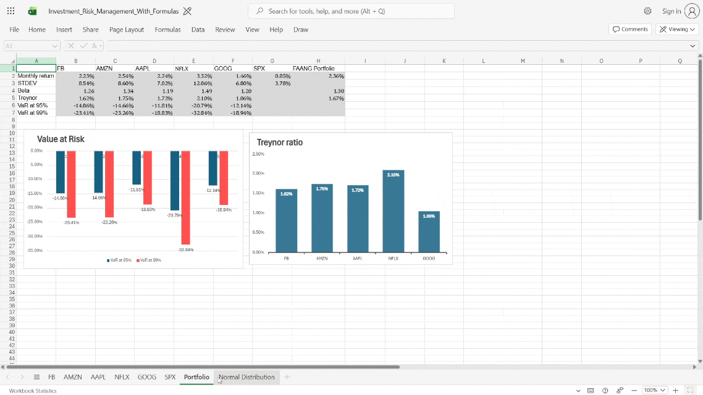
Task: Click the NFLX bar in Treynor ratio chart
Action: tap(393, 211)
